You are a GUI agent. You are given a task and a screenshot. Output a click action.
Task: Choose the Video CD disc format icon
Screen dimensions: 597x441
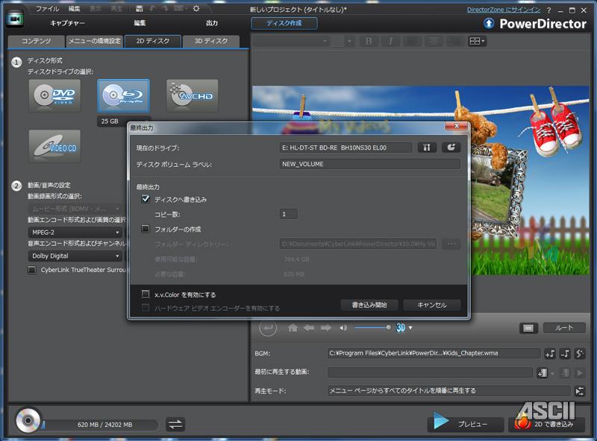pos(54,146)
